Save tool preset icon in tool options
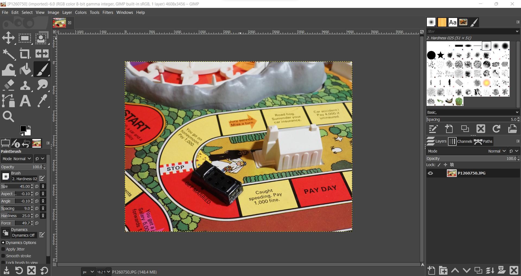 click(6, 271)
